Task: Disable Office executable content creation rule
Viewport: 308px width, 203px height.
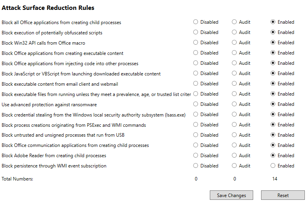Action: (x=196, y=53)
